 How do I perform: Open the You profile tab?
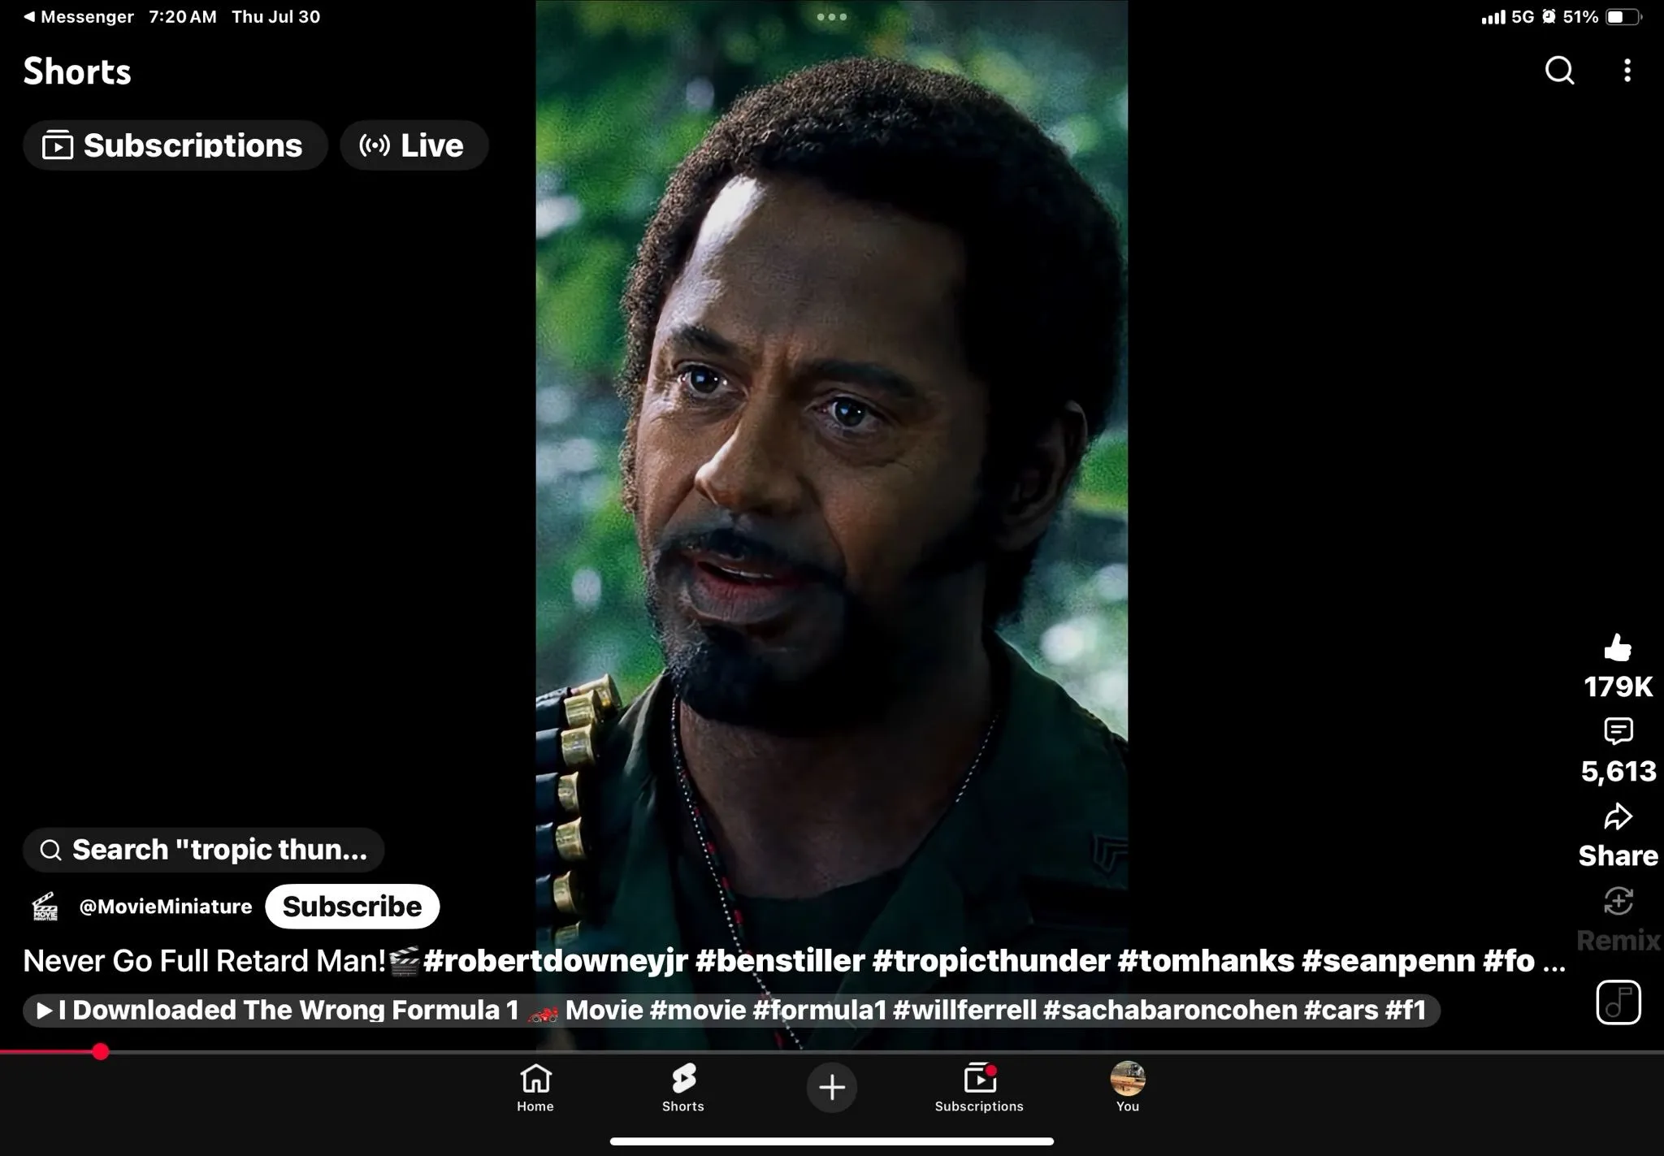pos(1128,1087)
